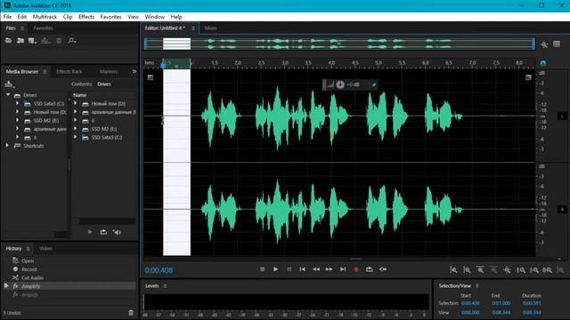This screenshot has height=320, width=570.
Task: Expand Новый том (D:) in Name list
Action: (x=75, y=103)
